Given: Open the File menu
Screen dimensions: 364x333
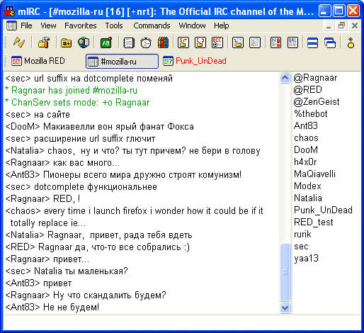Looking at the screenshot, I should pyautogui.click(x=26, y=26).
